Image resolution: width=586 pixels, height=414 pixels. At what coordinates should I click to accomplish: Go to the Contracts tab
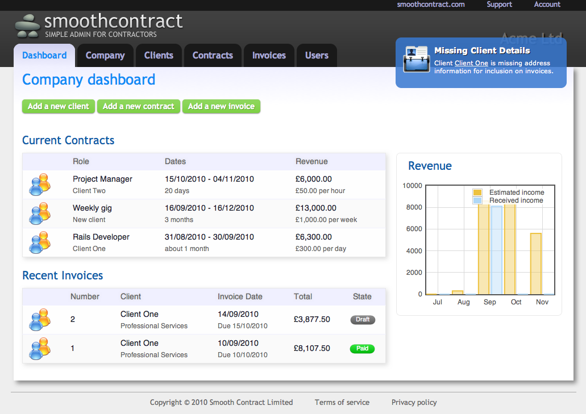point(213,56)
